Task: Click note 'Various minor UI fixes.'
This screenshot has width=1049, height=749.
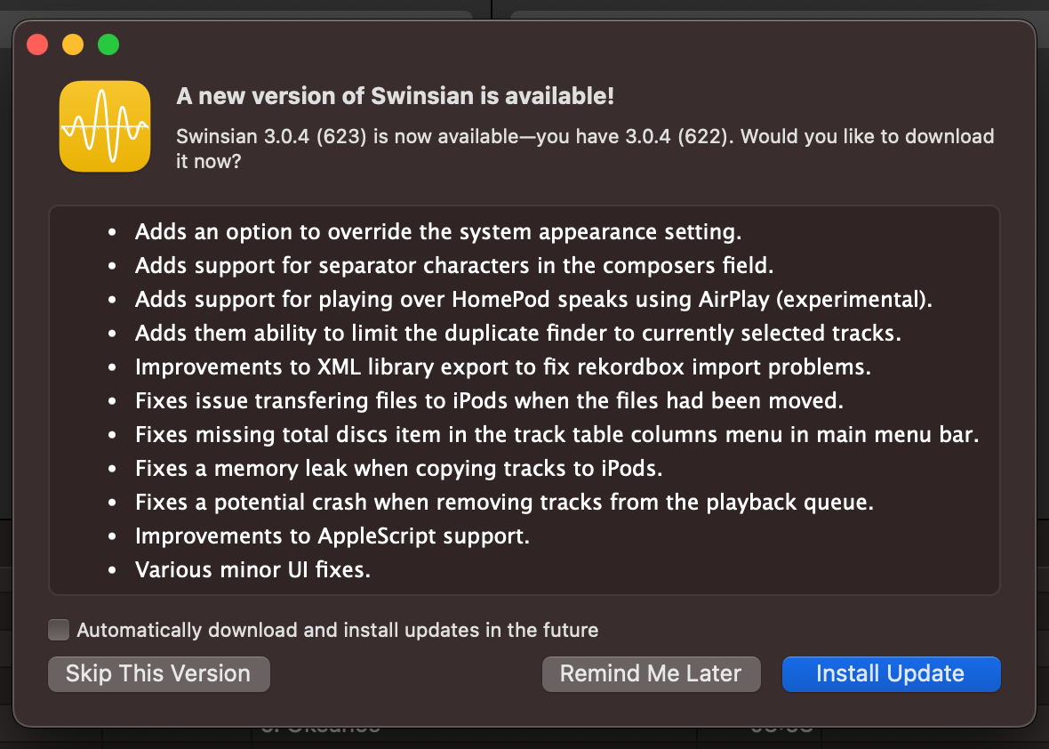Action: [x=252, y=569]
